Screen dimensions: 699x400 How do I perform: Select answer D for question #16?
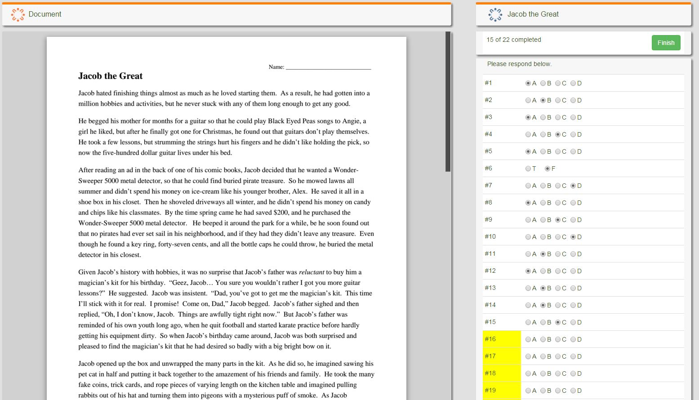tap(573, 339)
